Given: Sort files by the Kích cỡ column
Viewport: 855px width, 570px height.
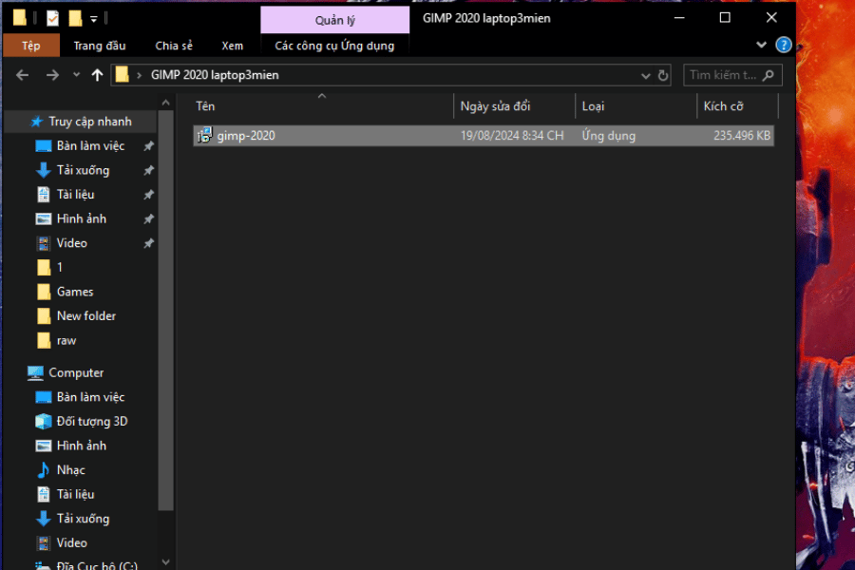Looking at the screenshot, I should tap(723, 106).
